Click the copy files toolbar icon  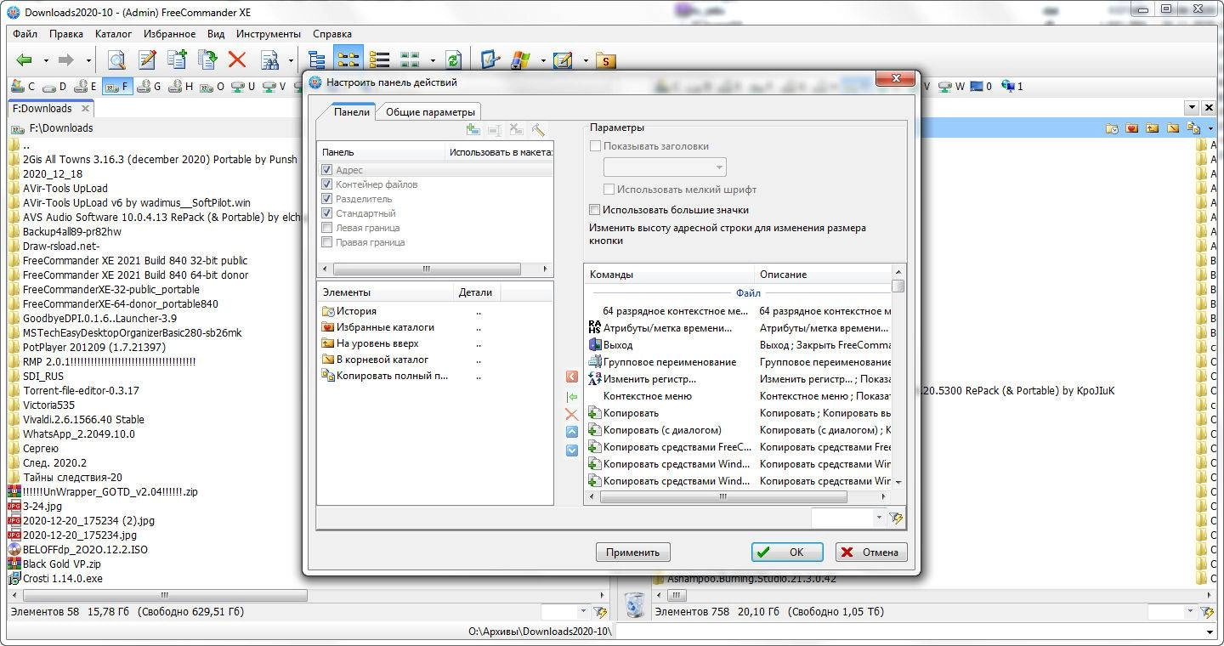coord(177,60)
